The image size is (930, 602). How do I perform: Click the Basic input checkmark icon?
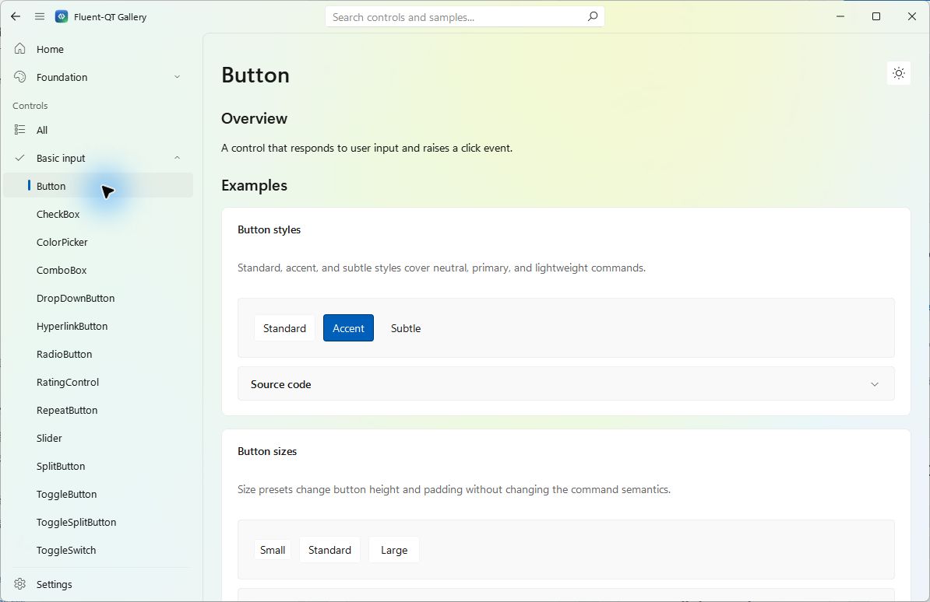(20, 158)
